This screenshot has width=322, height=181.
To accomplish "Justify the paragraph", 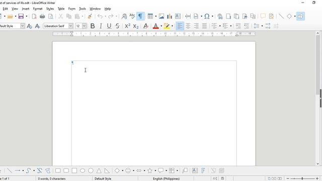I will tap(205, 26).
